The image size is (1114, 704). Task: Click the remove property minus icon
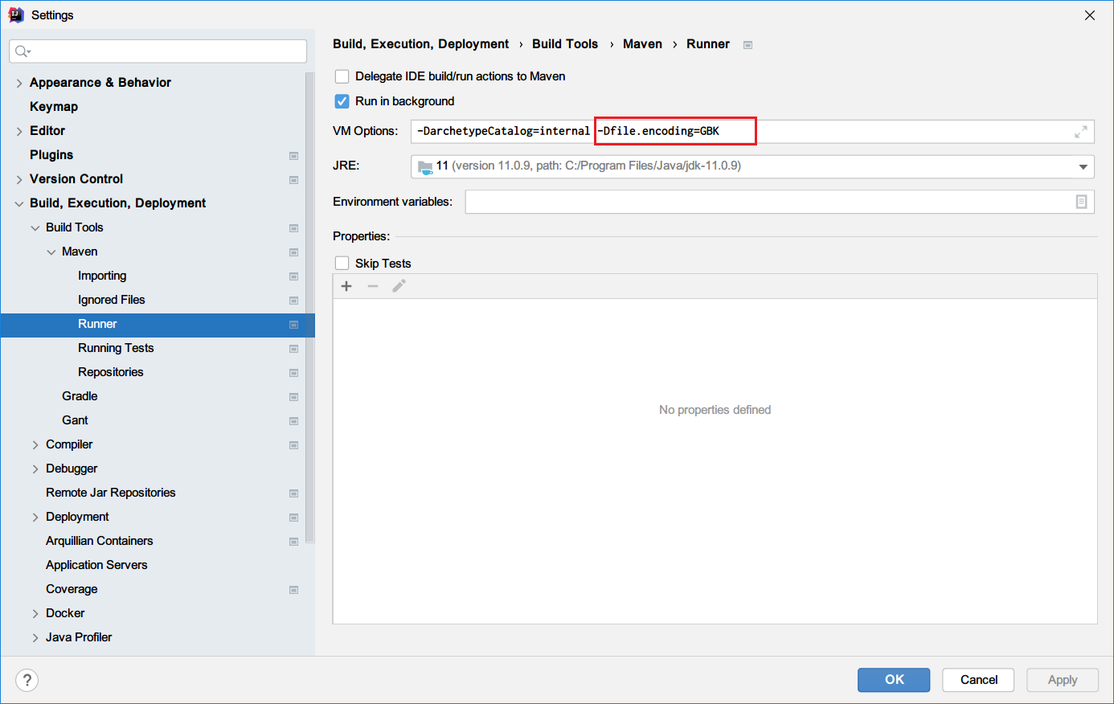pyautogui.click(x=373, y=286)
